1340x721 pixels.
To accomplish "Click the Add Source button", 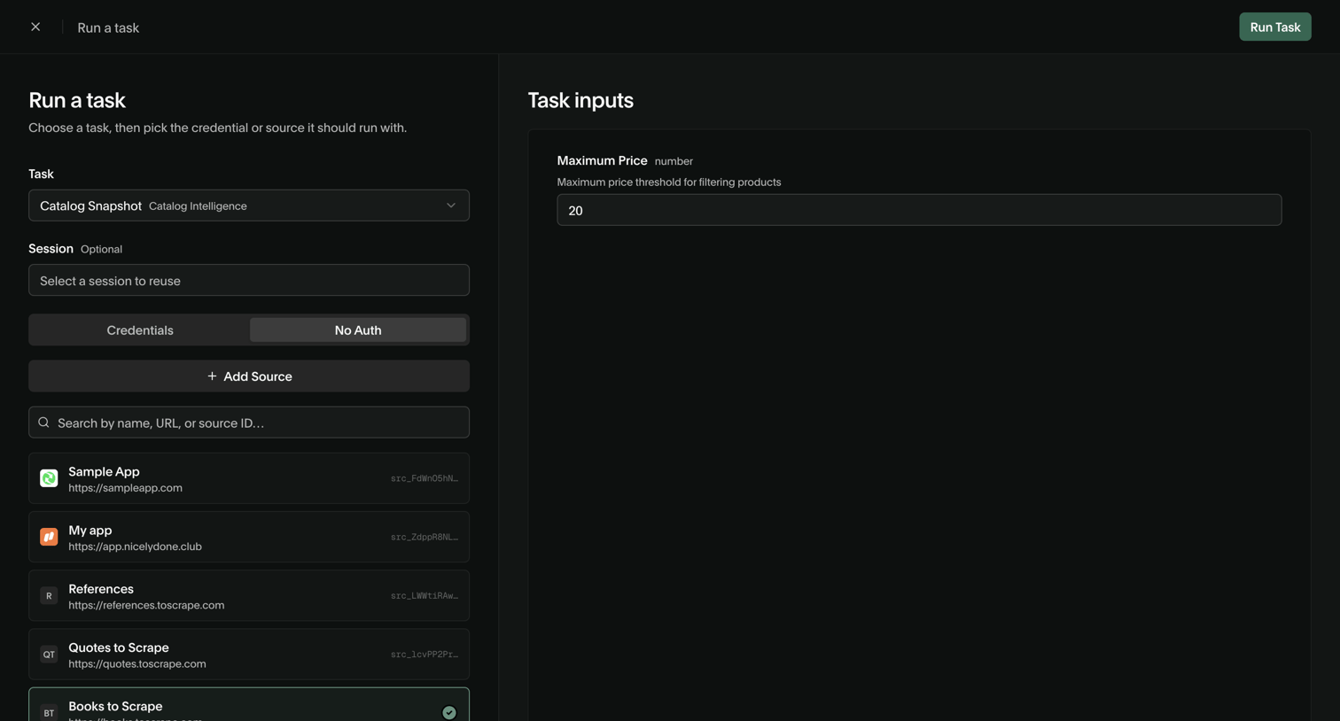I will [x=249, y=376].
